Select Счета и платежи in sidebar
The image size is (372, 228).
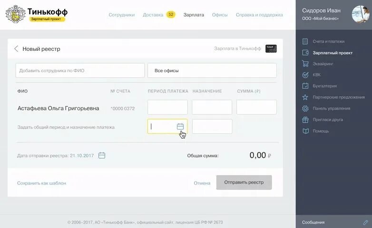point(329,41)
